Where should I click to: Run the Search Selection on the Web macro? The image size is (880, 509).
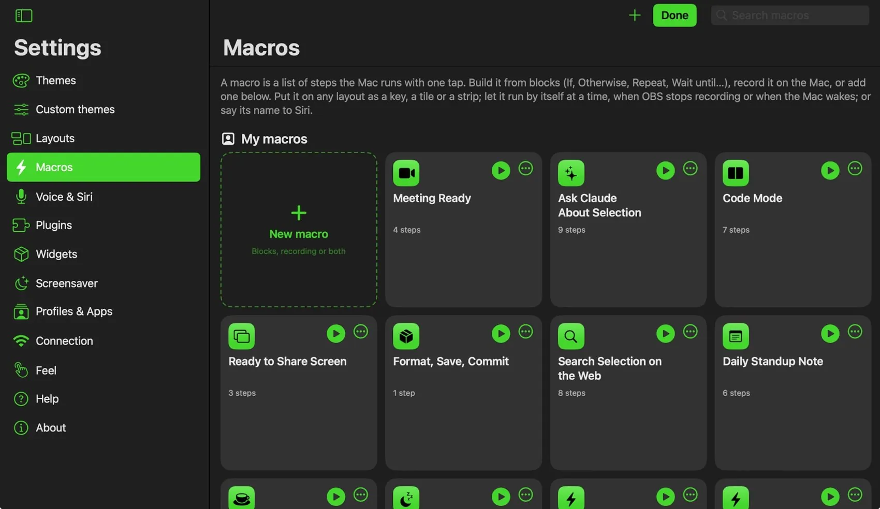pos(665,334)
